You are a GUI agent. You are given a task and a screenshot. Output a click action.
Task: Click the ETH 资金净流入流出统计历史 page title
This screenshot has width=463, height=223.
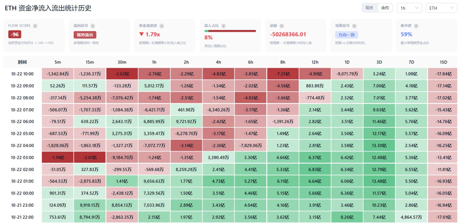(x=48, y=8)
